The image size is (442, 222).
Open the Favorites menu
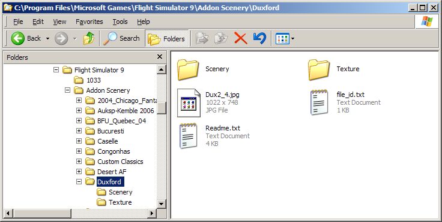coord(89,22)
